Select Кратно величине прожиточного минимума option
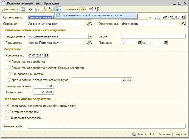Image resolution: width=189 pixels, height=139 pixels. tap(38, 80)
